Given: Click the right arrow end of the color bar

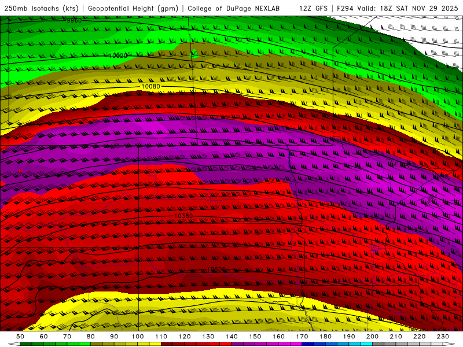Looking at the screenshot, I should click(x=449, y=344).
